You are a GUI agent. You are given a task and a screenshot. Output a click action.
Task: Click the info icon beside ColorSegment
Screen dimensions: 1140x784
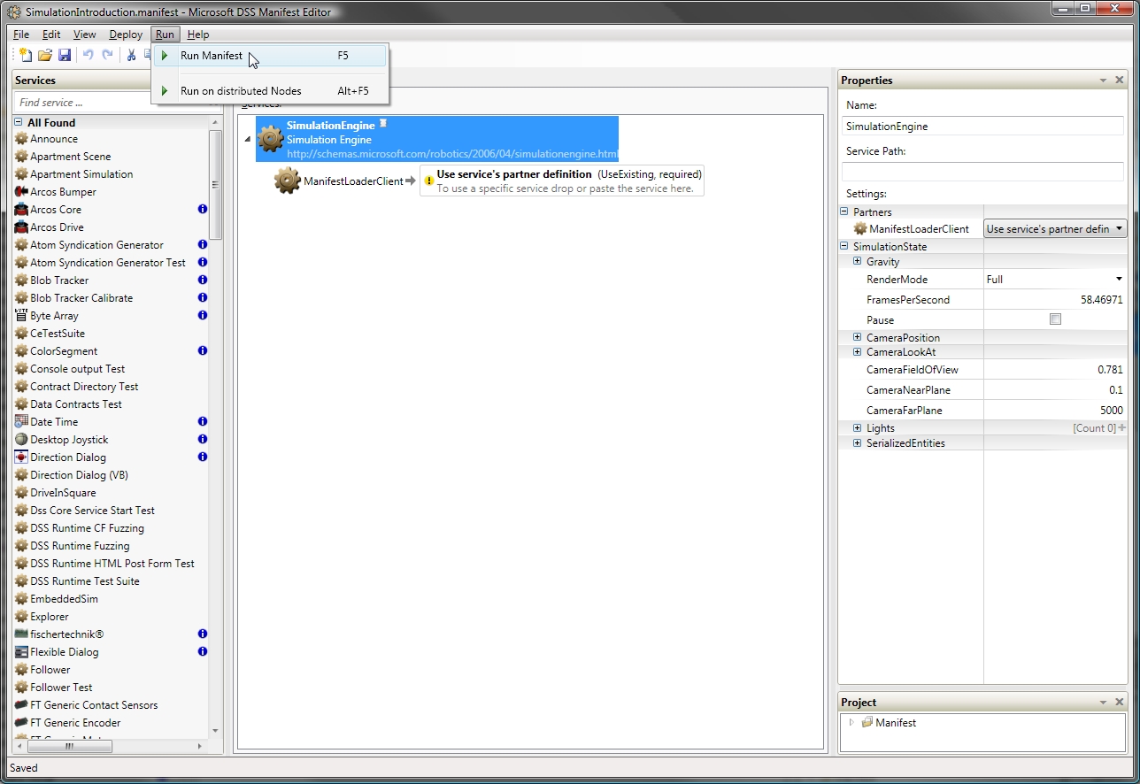point(203,351)
